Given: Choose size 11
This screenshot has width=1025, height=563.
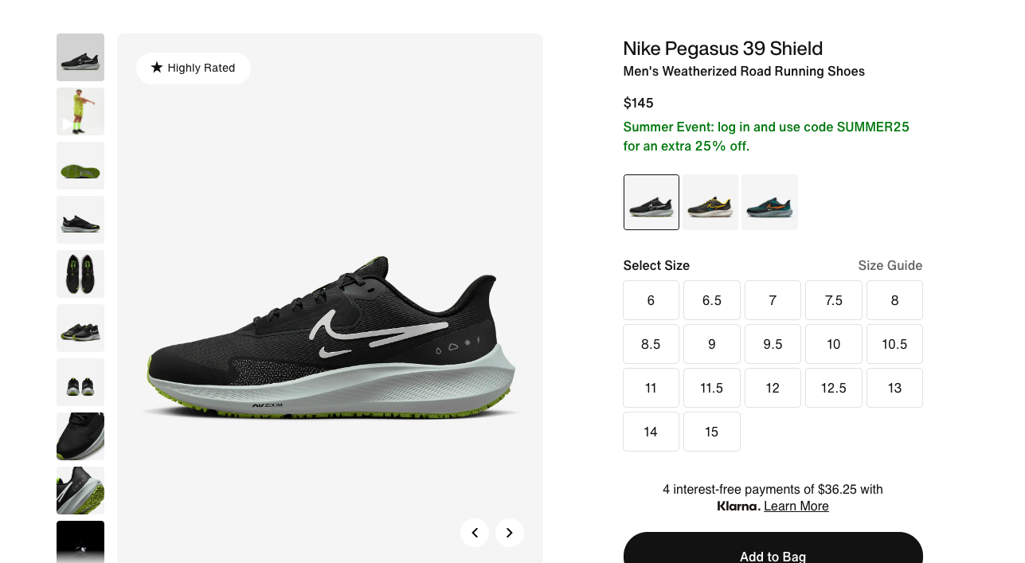Looking at the screenshot, I should [x=651, y=388].
